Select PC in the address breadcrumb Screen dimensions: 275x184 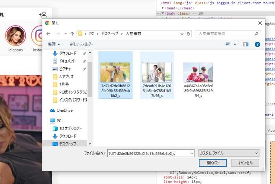pos(92,33)
